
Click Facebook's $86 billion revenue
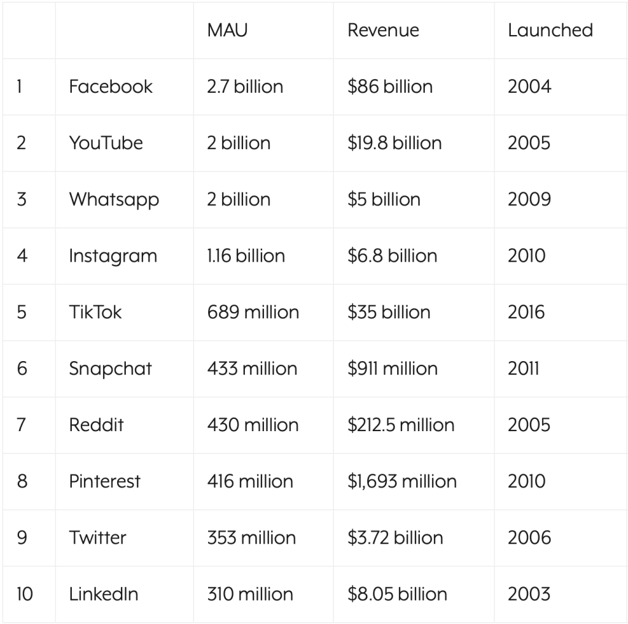(390, 87)
